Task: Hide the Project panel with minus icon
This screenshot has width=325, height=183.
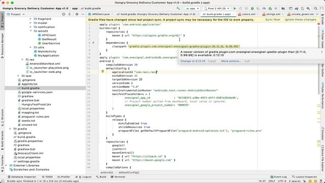Action: pos(83,14)
